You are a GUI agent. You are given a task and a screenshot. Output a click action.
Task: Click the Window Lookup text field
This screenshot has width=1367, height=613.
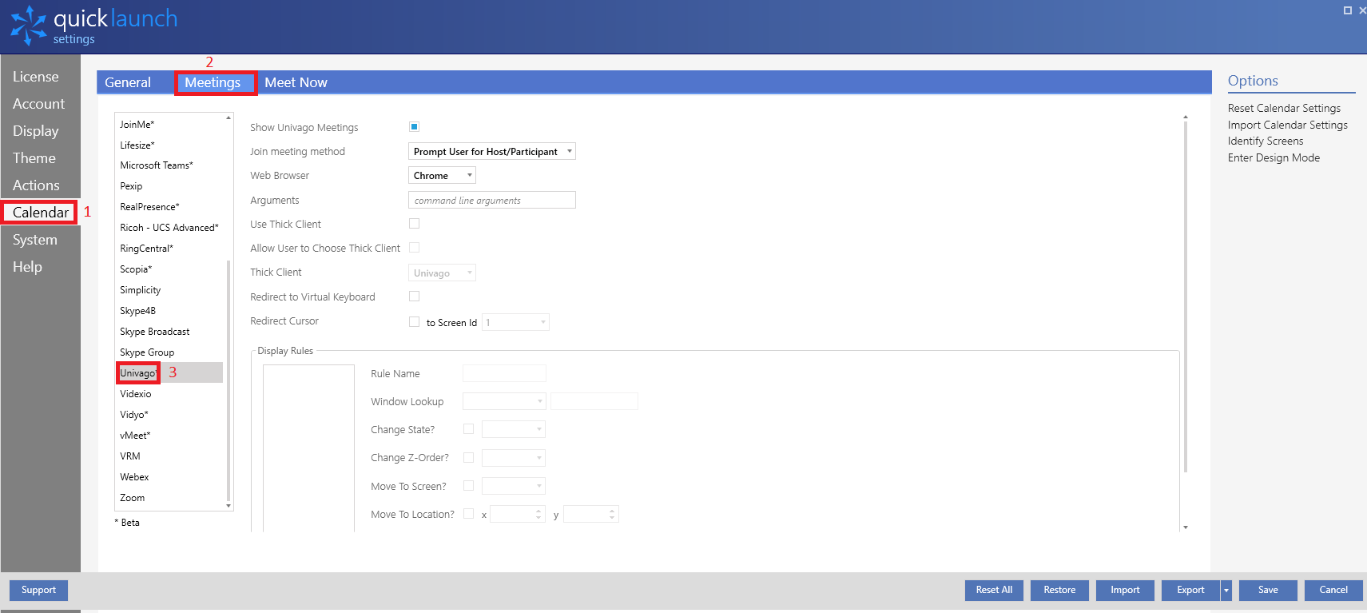point(594,401)
